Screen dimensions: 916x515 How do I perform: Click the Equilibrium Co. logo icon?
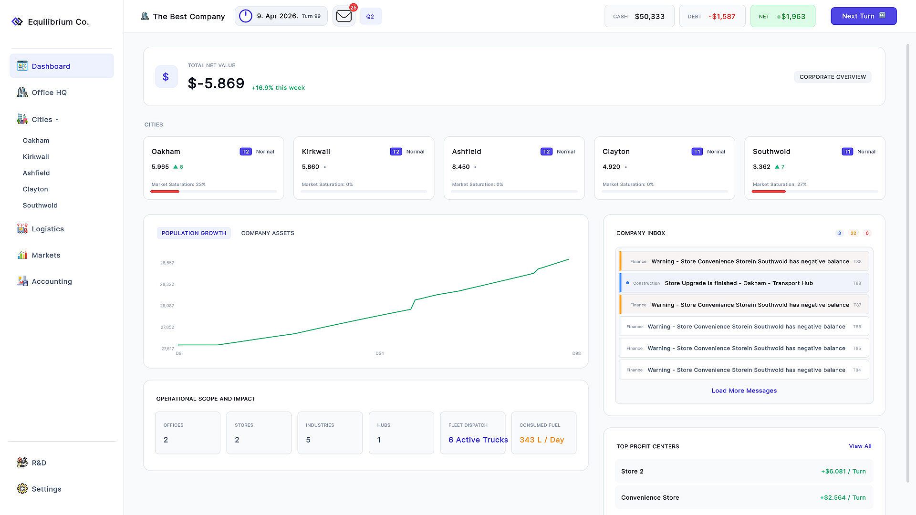click(x=17, y=21)
